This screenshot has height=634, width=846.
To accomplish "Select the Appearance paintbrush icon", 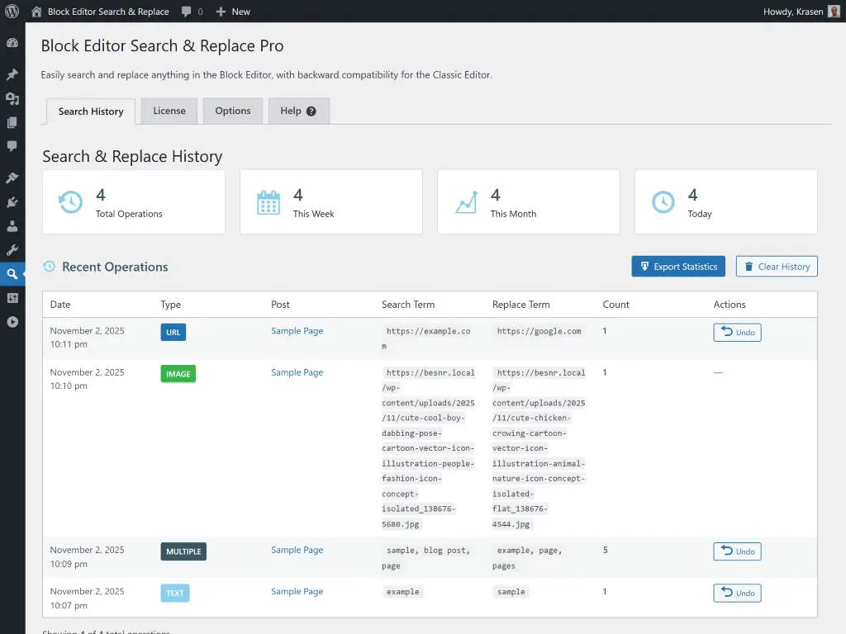I will coord(12,177).
